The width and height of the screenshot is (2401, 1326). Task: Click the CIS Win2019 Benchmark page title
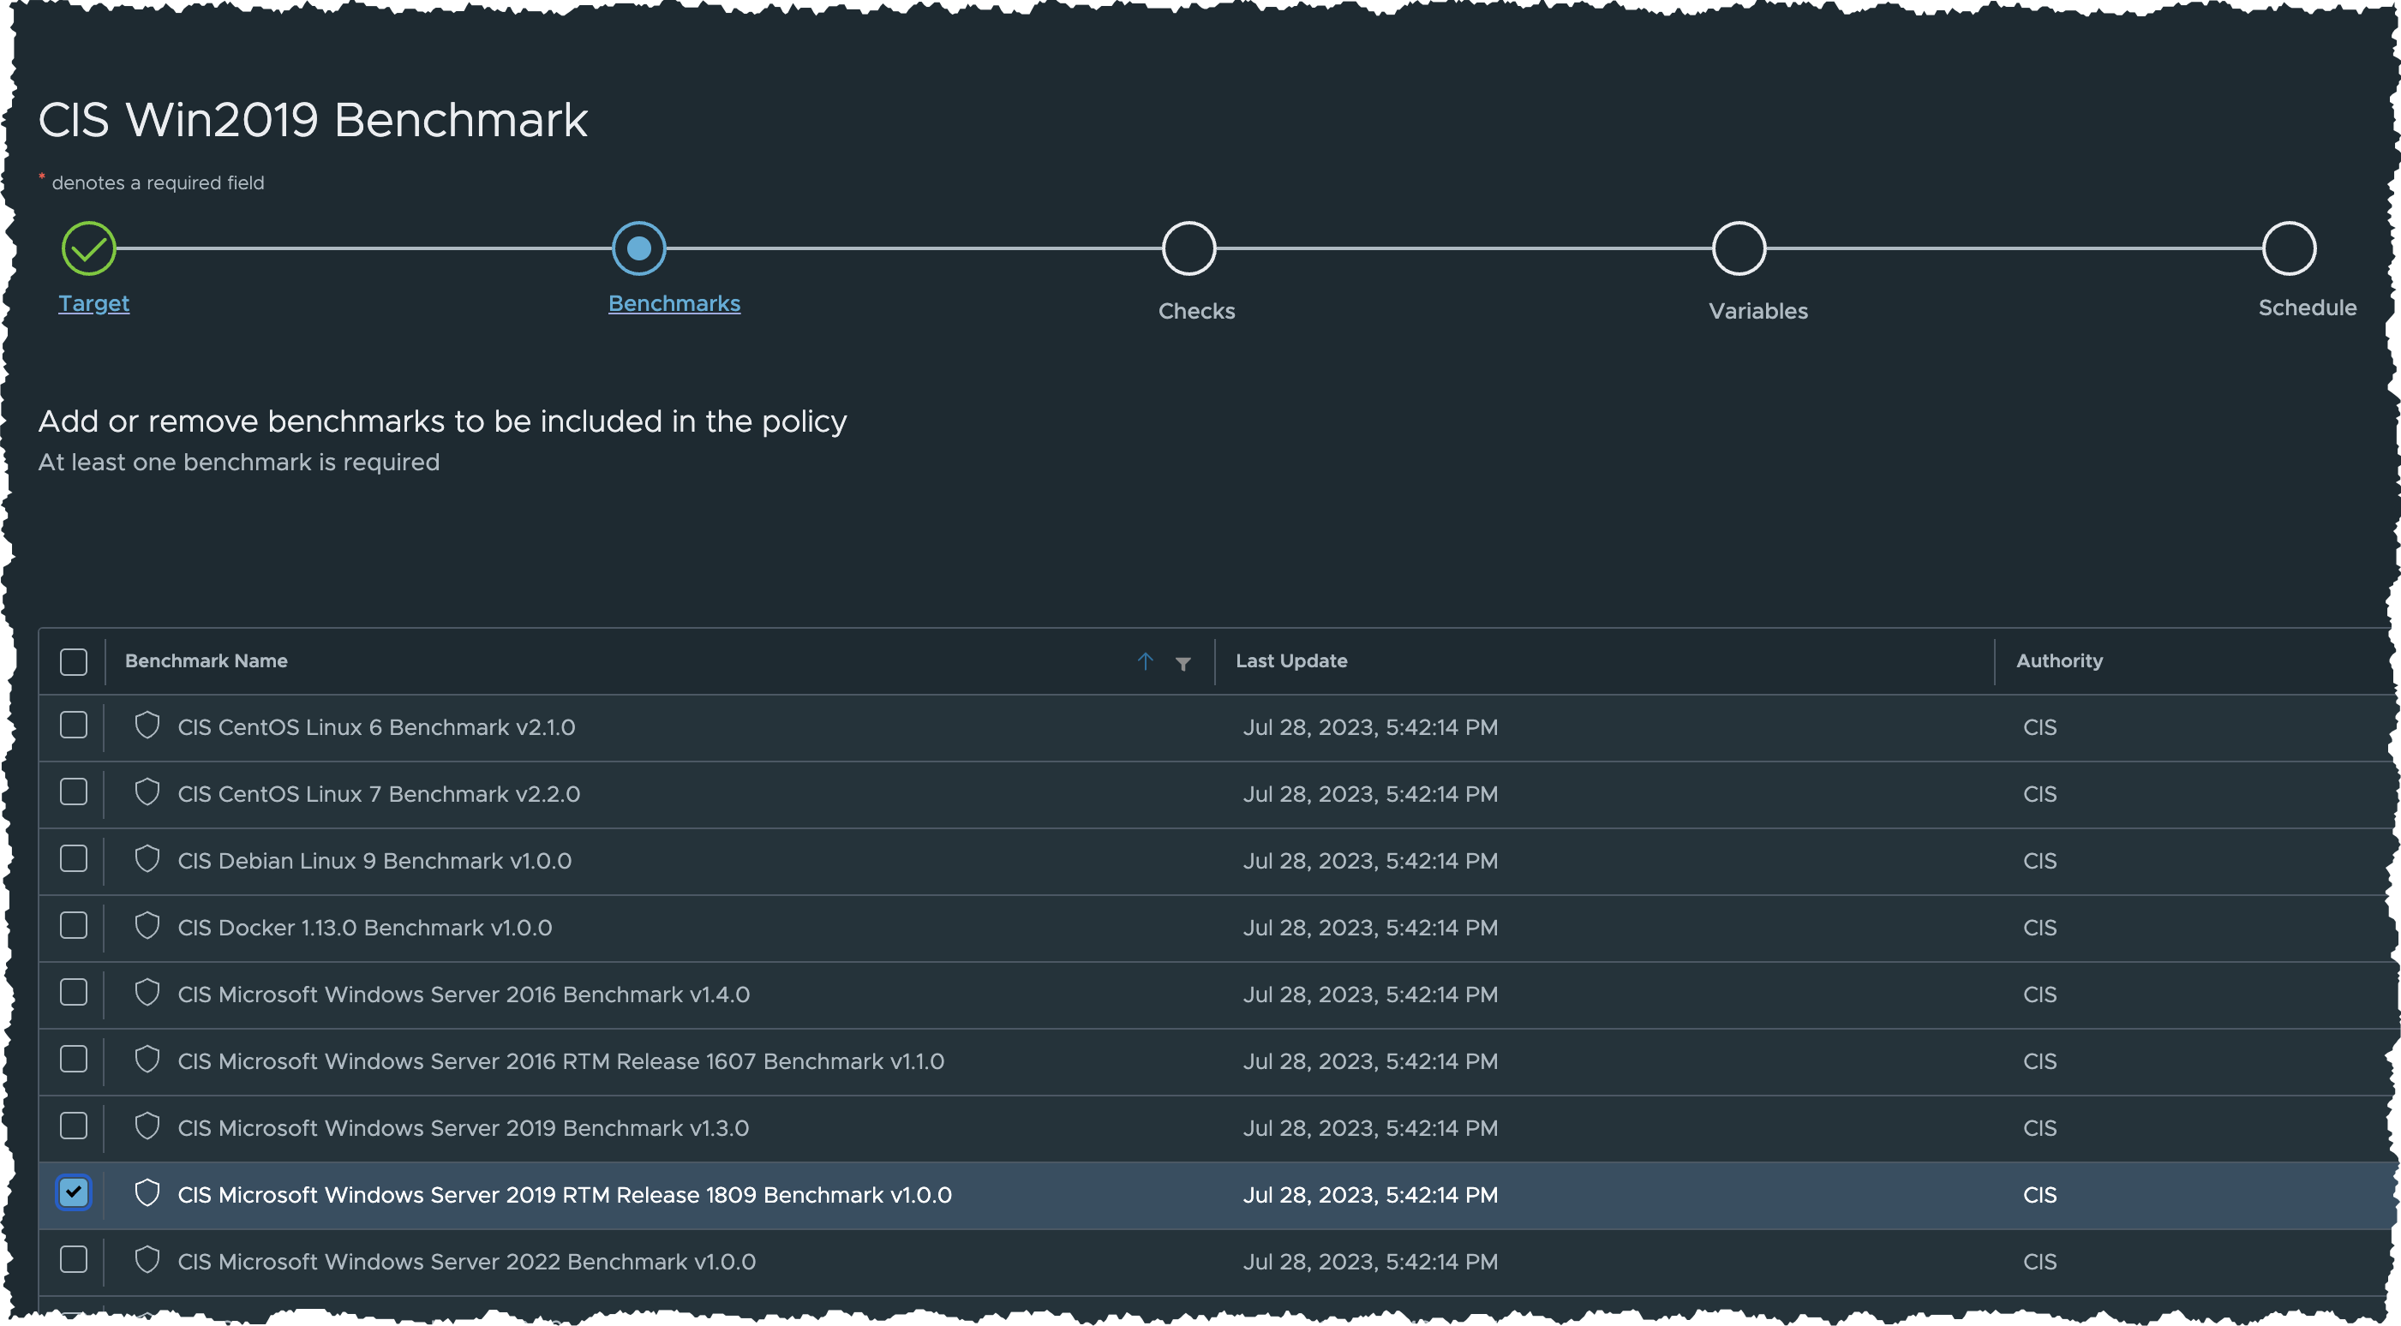point(312,120)
